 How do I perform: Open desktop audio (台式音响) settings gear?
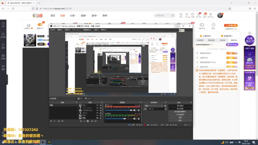pyautogui.click(x=139, y=119)
